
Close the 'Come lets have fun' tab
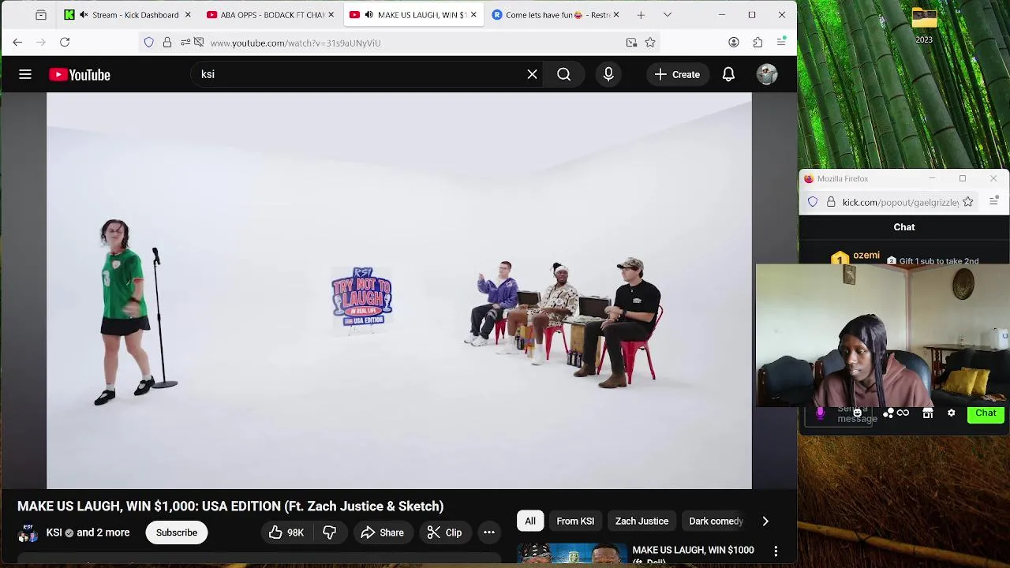616,14
